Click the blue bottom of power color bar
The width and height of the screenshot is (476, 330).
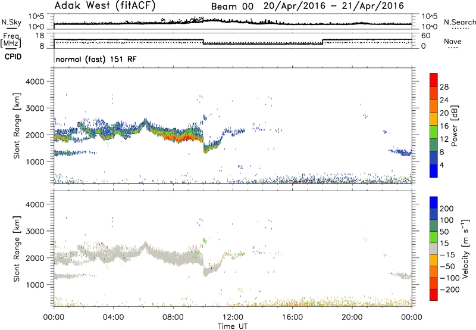[434, 171]
